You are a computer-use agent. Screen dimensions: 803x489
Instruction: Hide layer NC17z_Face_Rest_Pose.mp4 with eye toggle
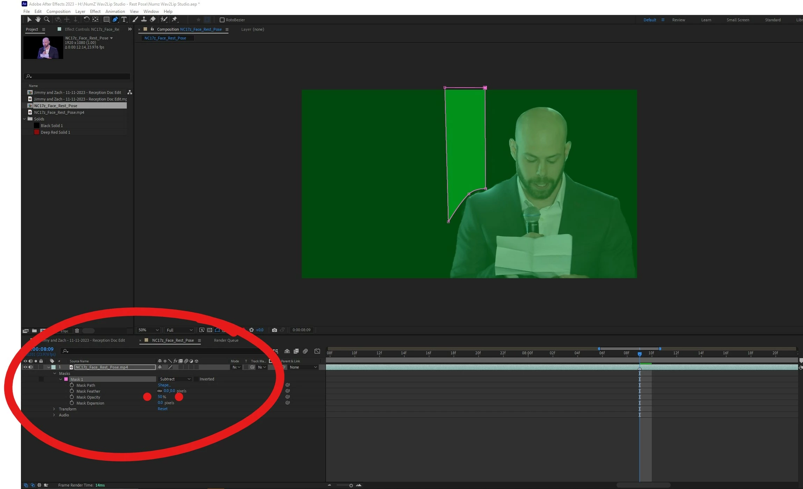click(25, 367)
